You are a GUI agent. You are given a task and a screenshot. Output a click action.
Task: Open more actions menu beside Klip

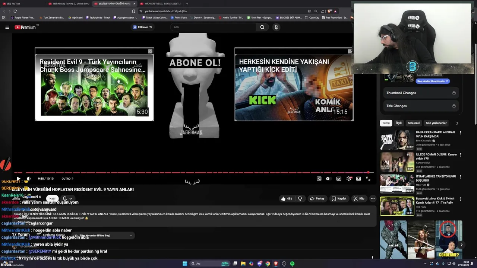tap(373, 199)
